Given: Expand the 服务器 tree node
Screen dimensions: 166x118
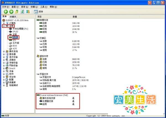Looking at the screenshot, I should (x=4, y=54).
